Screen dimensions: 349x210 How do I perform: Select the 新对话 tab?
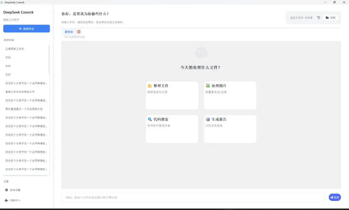tap(69, 32)
